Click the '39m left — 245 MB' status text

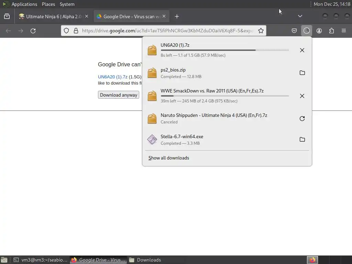(x=199, y=101)
